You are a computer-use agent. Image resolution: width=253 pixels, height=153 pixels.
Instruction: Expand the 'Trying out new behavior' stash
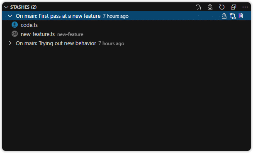10,43
